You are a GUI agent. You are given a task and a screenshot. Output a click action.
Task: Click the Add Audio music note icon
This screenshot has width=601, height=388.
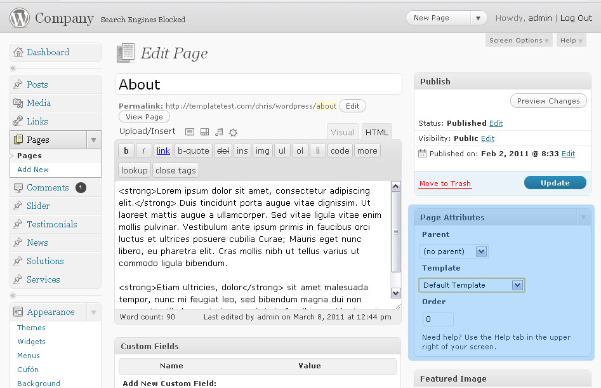coord(219,132)
